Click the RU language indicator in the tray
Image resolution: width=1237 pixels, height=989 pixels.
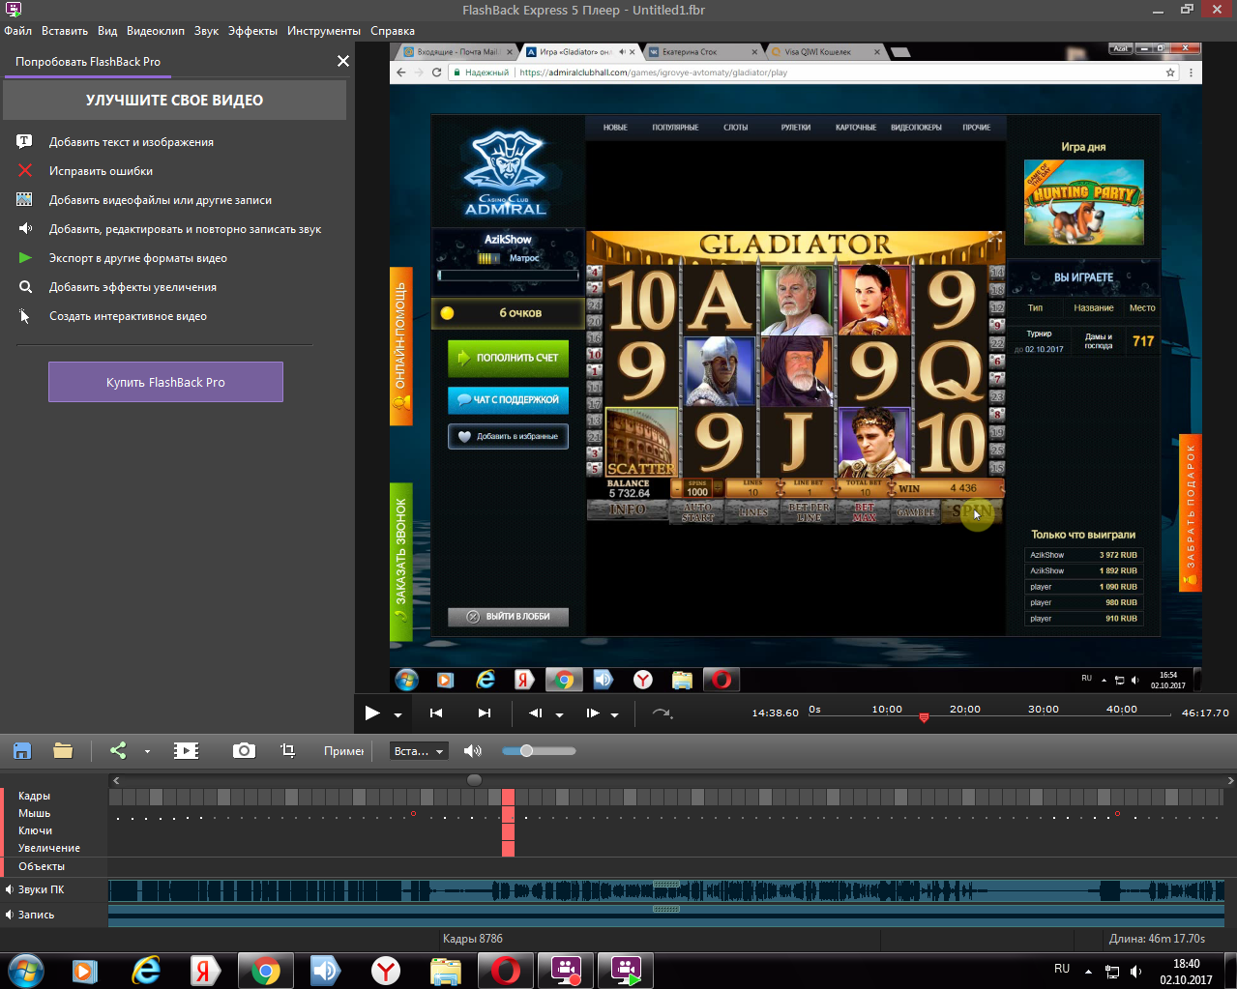(x=1062, y=969)
